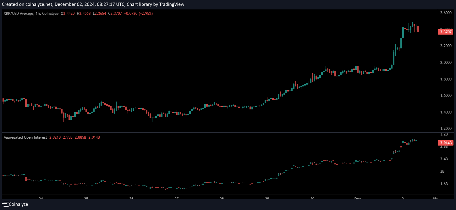Click the red 2.914B open interest tag
Viewport: 456px width, 210px height.
click(446, 143)
